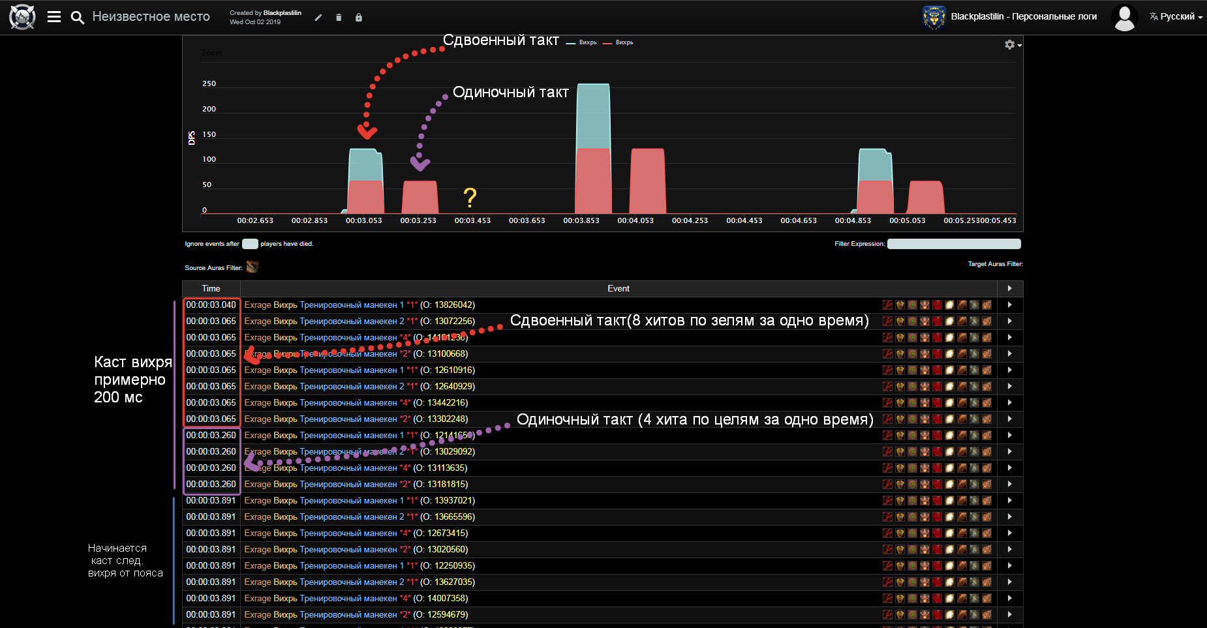Click the pencil edit report icon

pyautogui.click(x=318, y=18)
